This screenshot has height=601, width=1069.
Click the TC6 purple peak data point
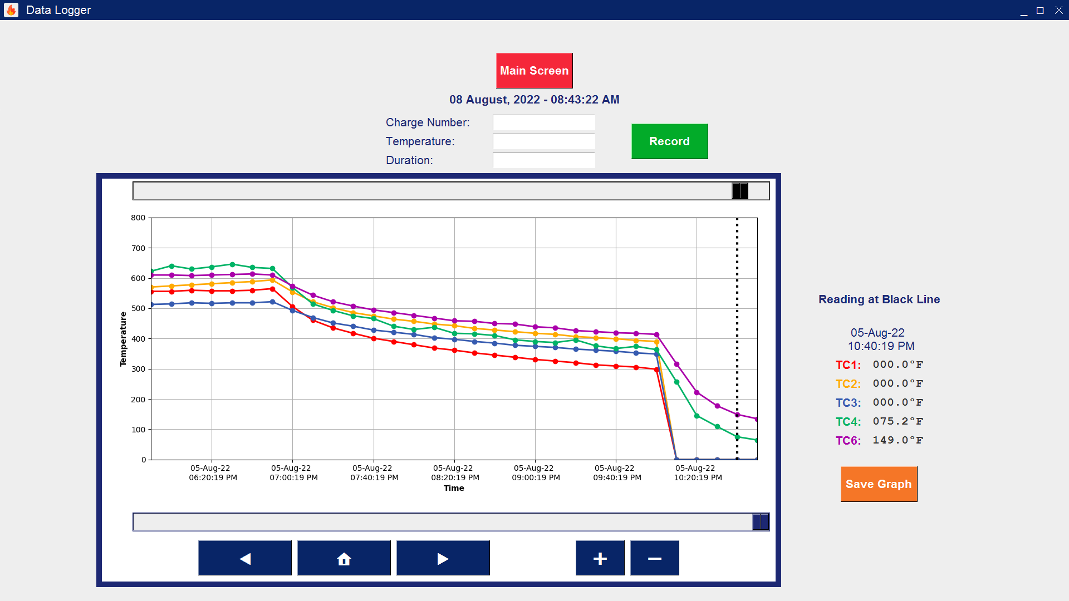tap(252, 274)
